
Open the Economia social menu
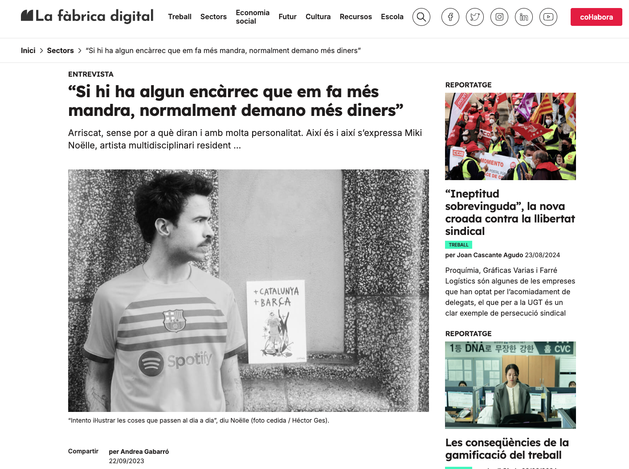coord(253,17)
